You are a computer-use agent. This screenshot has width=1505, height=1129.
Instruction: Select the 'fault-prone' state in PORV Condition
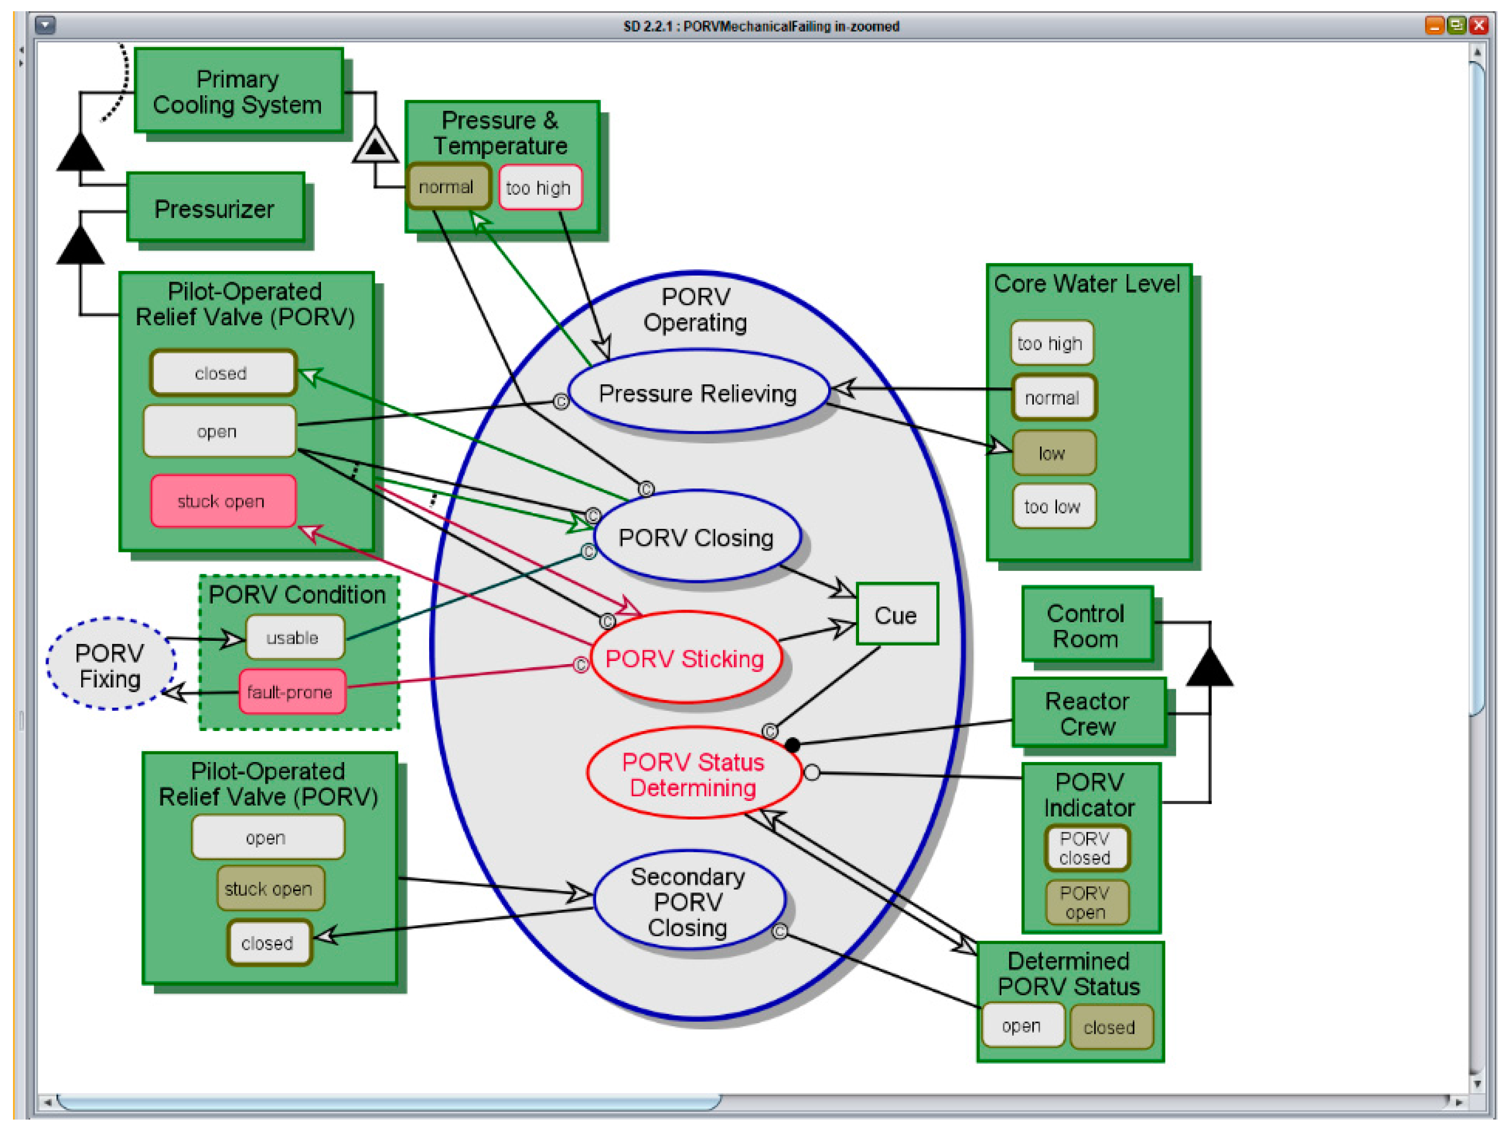(290, 691)
